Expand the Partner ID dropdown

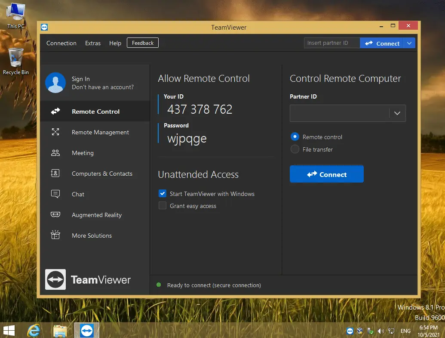coord(397,113)
